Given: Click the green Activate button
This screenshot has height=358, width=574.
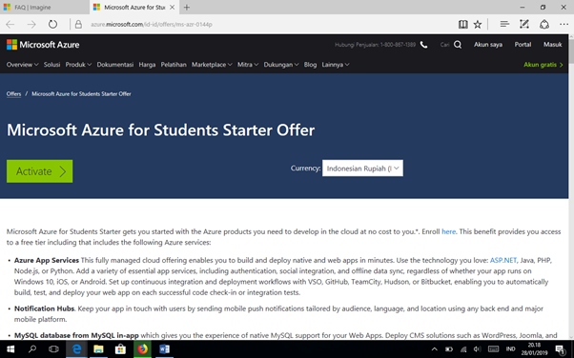Looking at the screenshot, I should click(x=39, y=171).
